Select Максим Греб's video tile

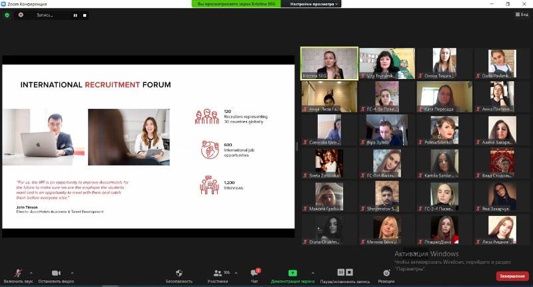point(329,196)
